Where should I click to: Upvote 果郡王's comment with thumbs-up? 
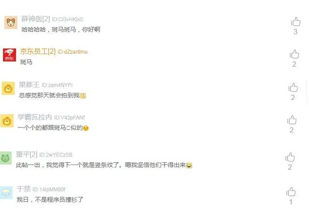tap(293, 87)
